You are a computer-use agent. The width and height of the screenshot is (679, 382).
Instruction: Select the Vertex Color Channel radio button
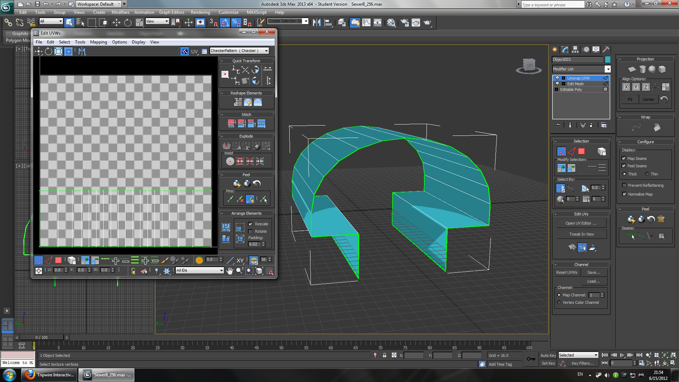[x=559, y=302]
